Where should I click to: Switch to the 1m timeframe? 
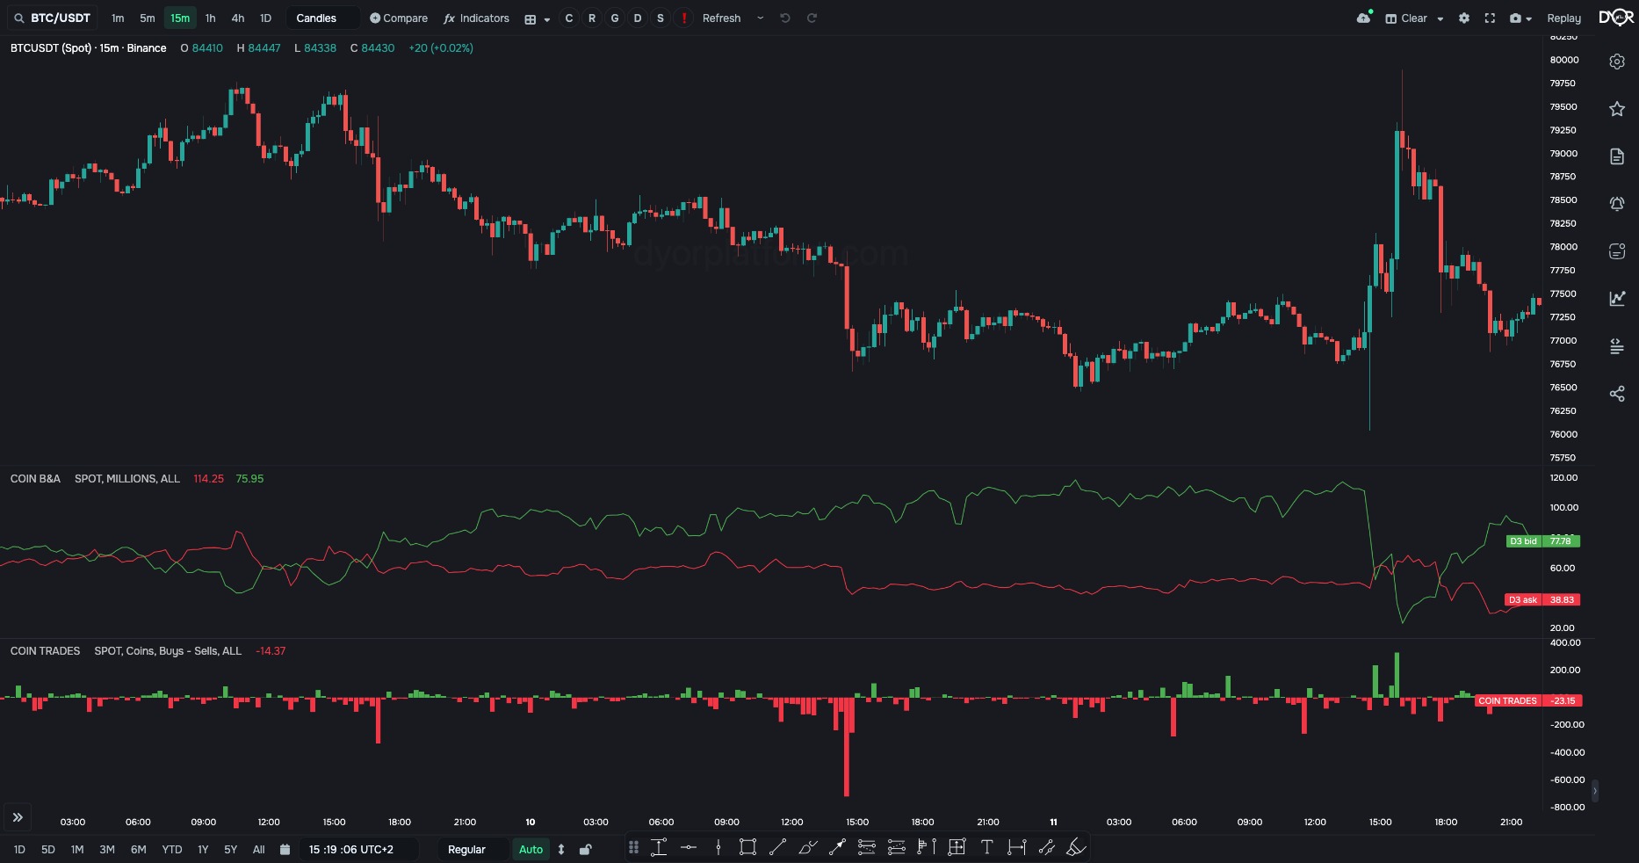tap(118, 18)
